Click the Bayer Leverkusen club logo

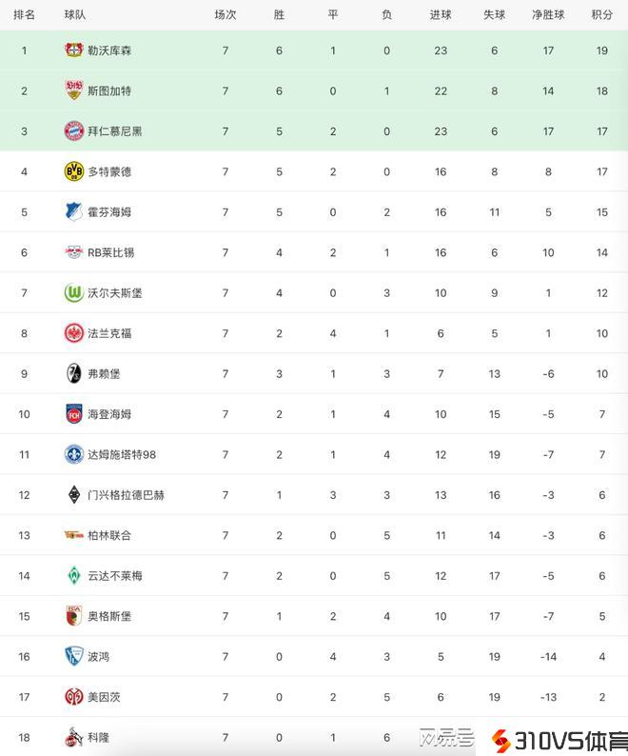point(74,50)
